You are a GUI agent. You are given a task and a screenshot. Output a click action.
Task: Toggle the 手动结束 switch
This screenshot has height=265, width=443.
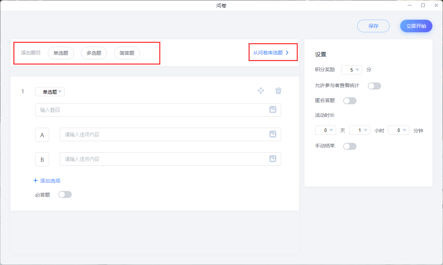[x=350, y=146]
